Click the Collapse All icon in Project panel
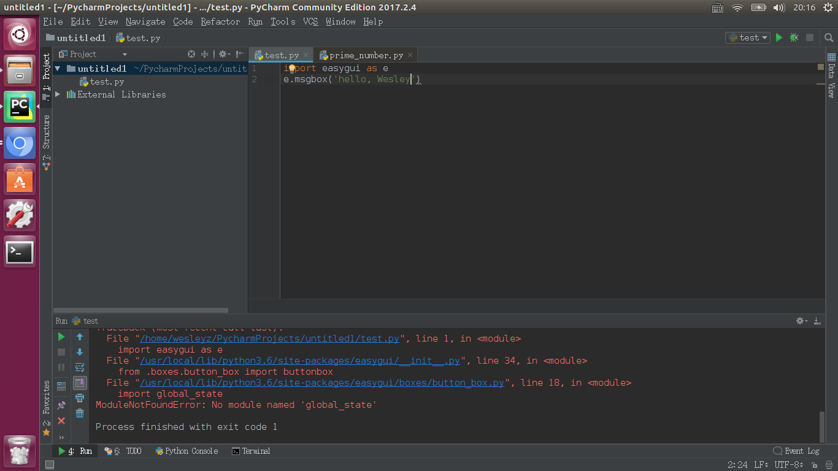The height and width of the screenshot is (471, 838). (205, 54)
